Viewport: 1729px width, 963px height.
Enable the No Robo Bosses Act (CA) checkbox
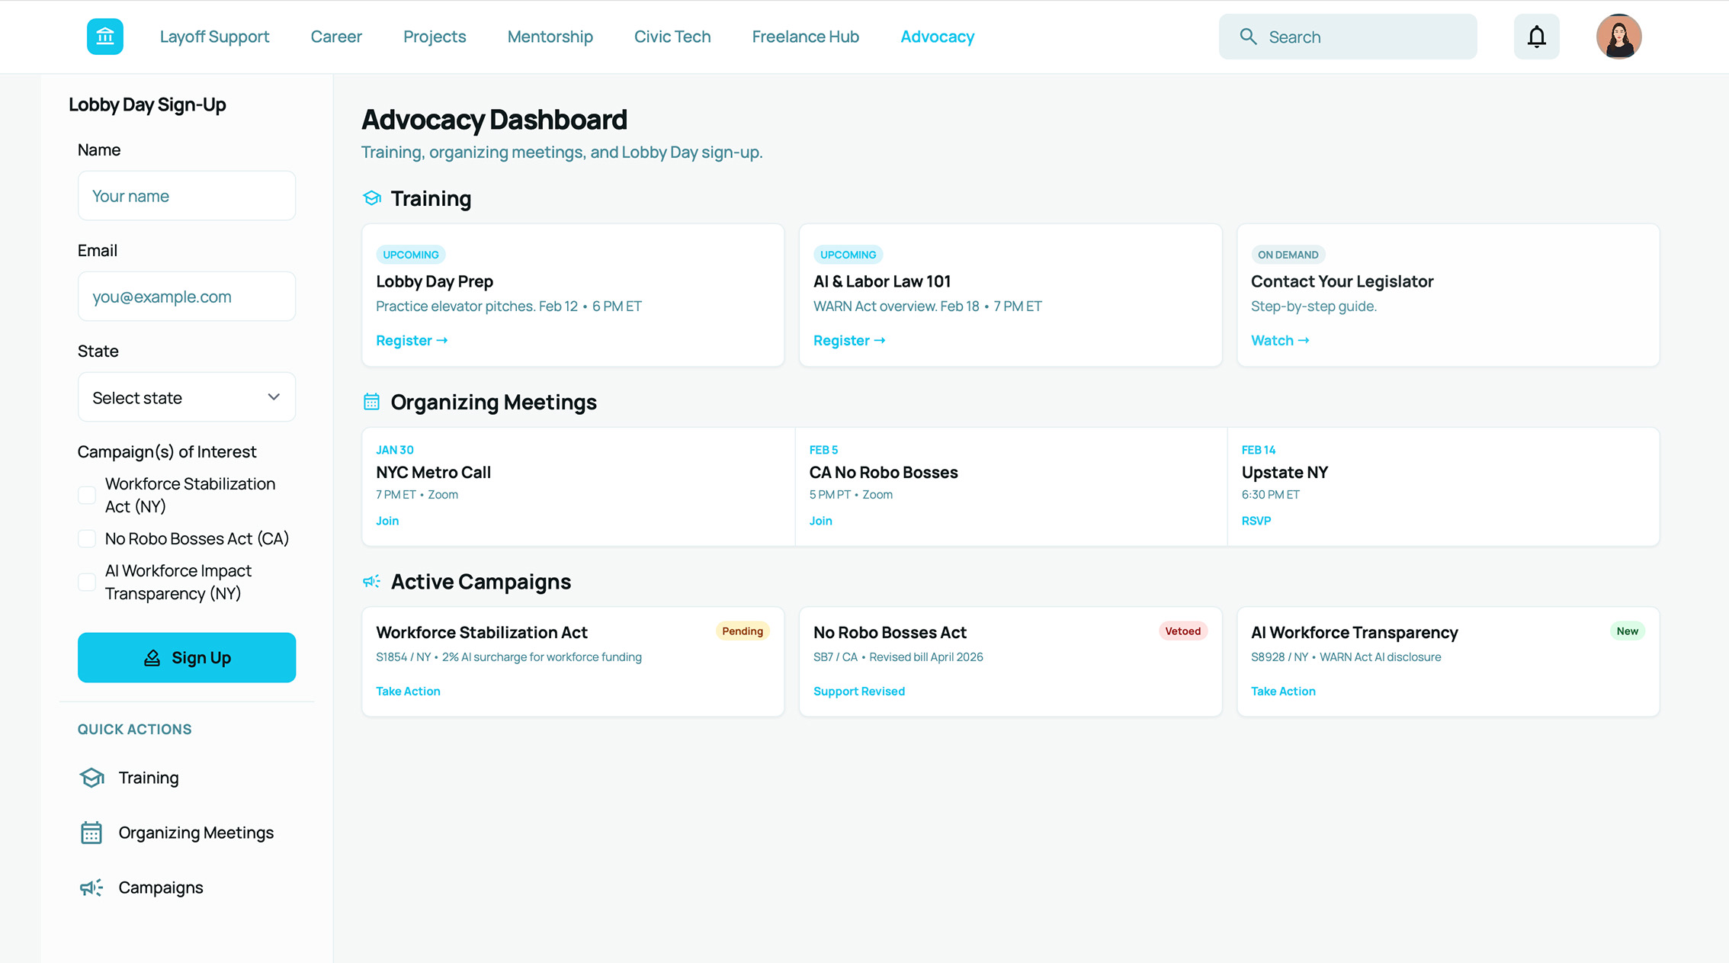[87, 538]
